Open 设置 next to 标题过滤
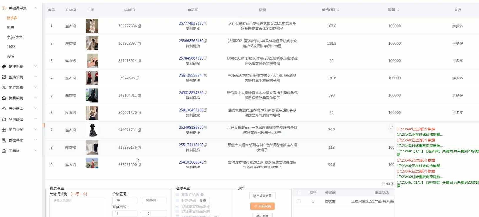479x217 pixels. pos(203,201)
